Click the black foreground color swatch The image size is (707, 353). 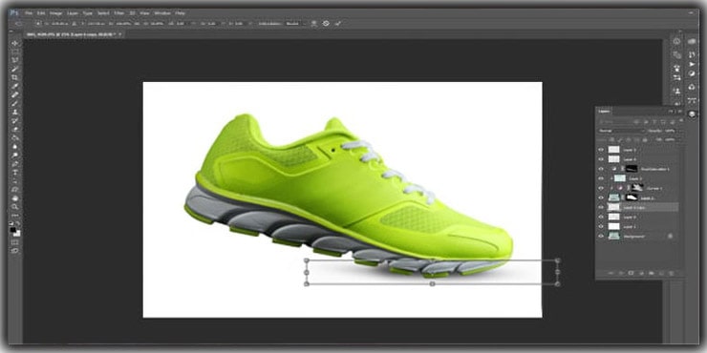pyautogui.click(x=13, y=230)
